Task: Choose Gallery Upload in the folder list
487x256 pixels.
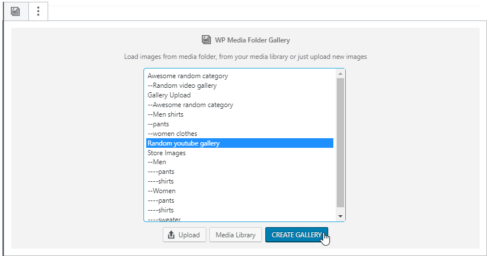Action: tap(169, 95)
